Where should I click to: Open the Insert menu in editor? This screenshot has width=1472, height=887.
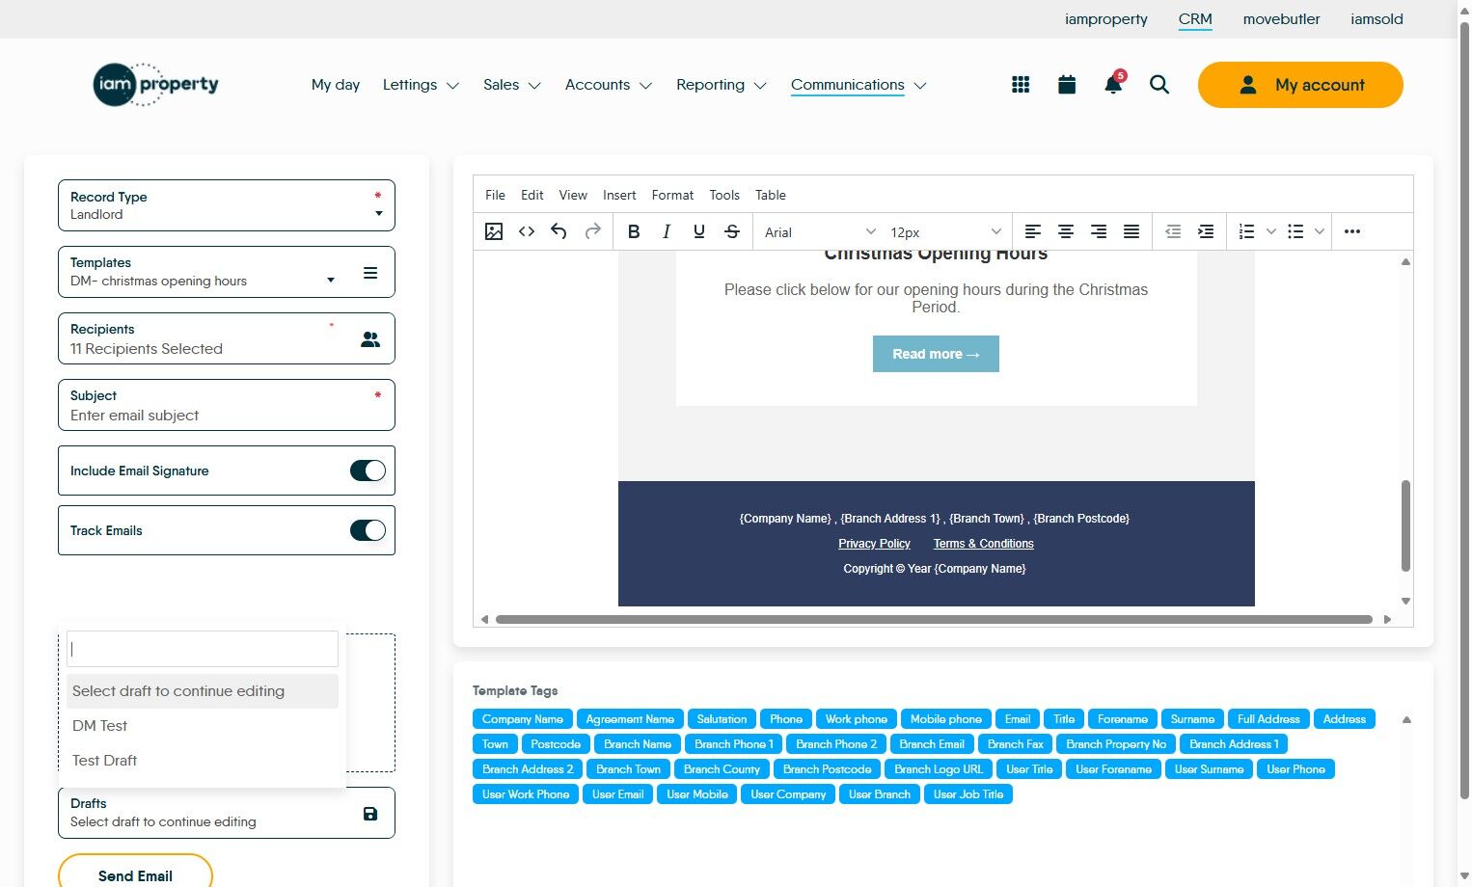(619, 195)
